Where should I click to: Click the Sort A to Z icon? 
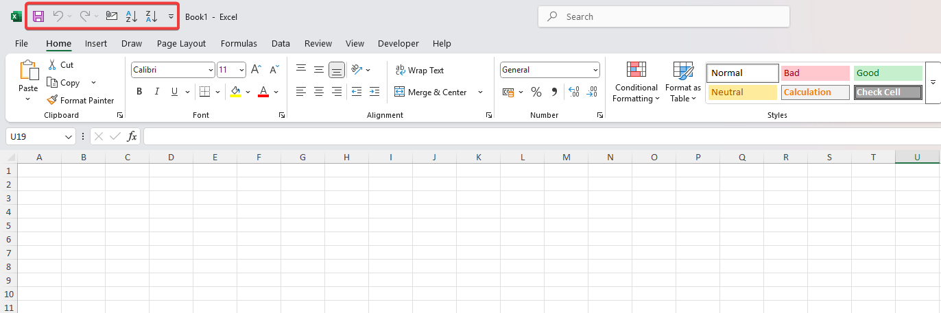tap(132, 16)
